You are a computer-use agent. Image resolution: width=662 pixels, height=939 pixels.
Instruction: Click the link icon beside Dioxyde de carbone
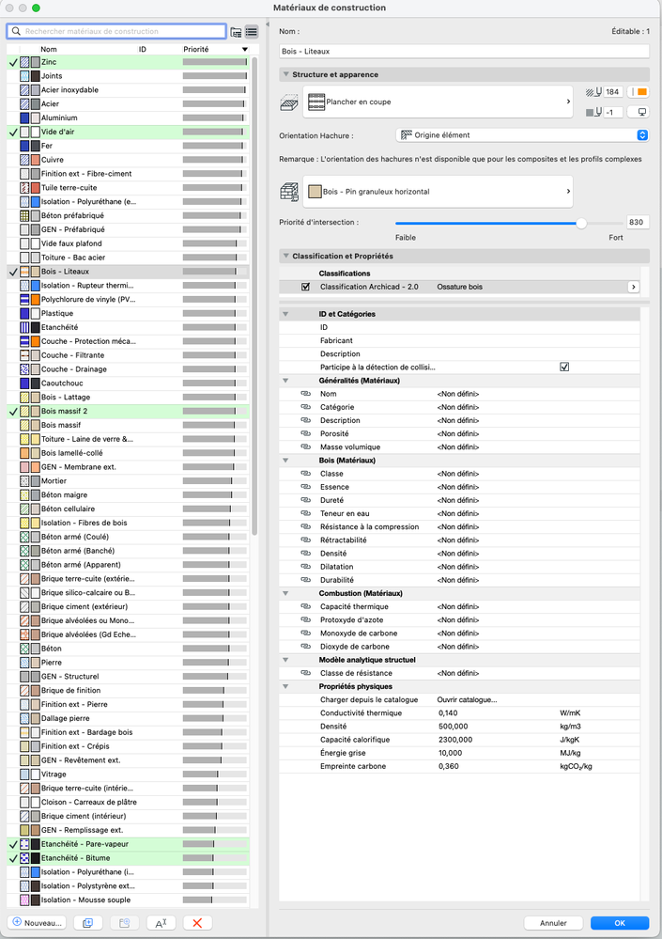(x=305, y=646)
